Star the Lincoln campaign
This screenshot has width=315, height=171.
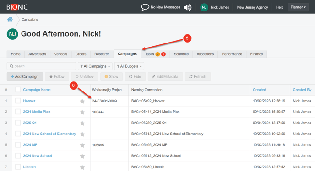82,167
